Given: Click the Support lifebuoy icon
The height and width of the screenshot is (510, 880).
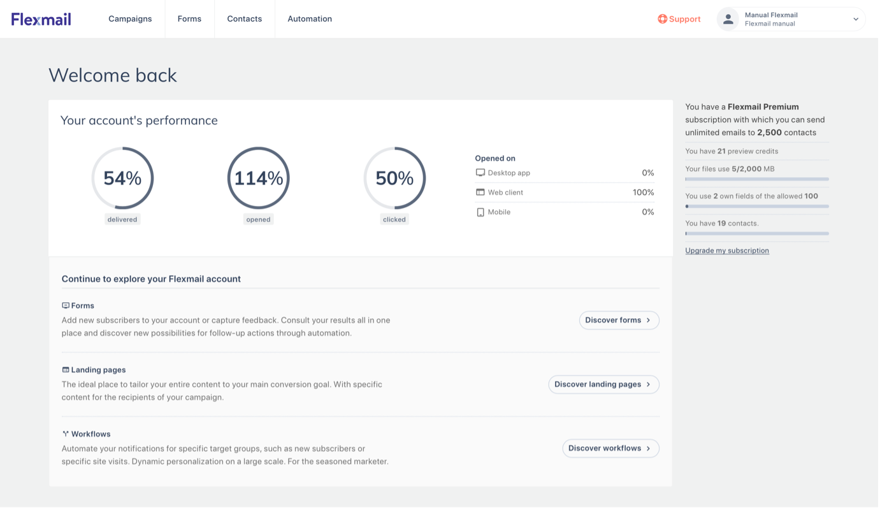Looking at the screenshot, I should coord(661,19).
